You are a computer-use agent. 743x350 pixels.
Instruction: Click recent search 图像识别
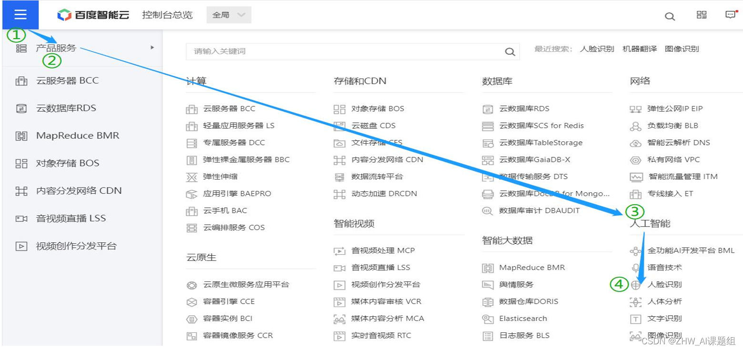click(682, 49)
